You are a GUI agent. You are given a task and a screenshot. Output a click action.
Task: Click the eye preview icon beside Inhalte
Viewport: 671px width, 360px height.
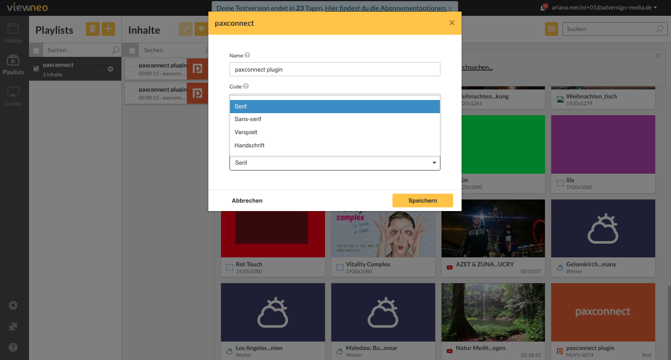[201, 29]
